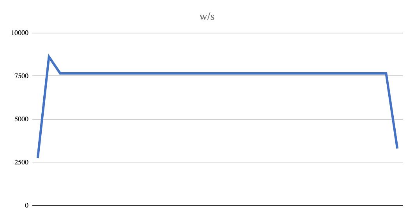Viewport: 414px width, 220px height.
Task: Select the 2500 y-axis label
Action: tap(21, 162)
